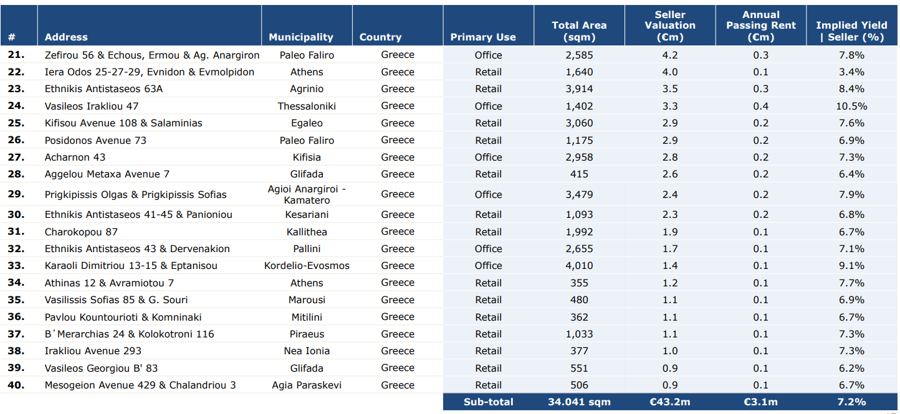Viewport: 900px width, 414px height.
Task: Click the Country column header
Action: point(380,37)
